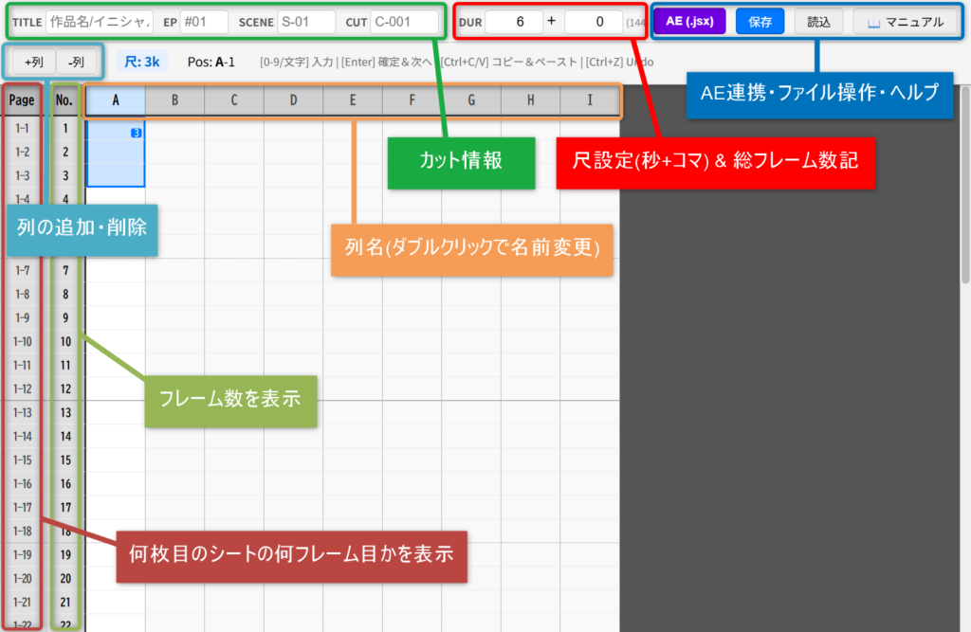971x632 pixels.
Task: Click the DUR seconds field showing 6
Action: (514, 22)
